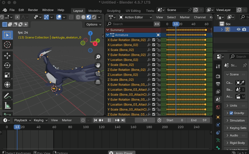Click the Scene name field in header
Image resolution: width=249 pixels, height=154 pixels.
point(176,10)
